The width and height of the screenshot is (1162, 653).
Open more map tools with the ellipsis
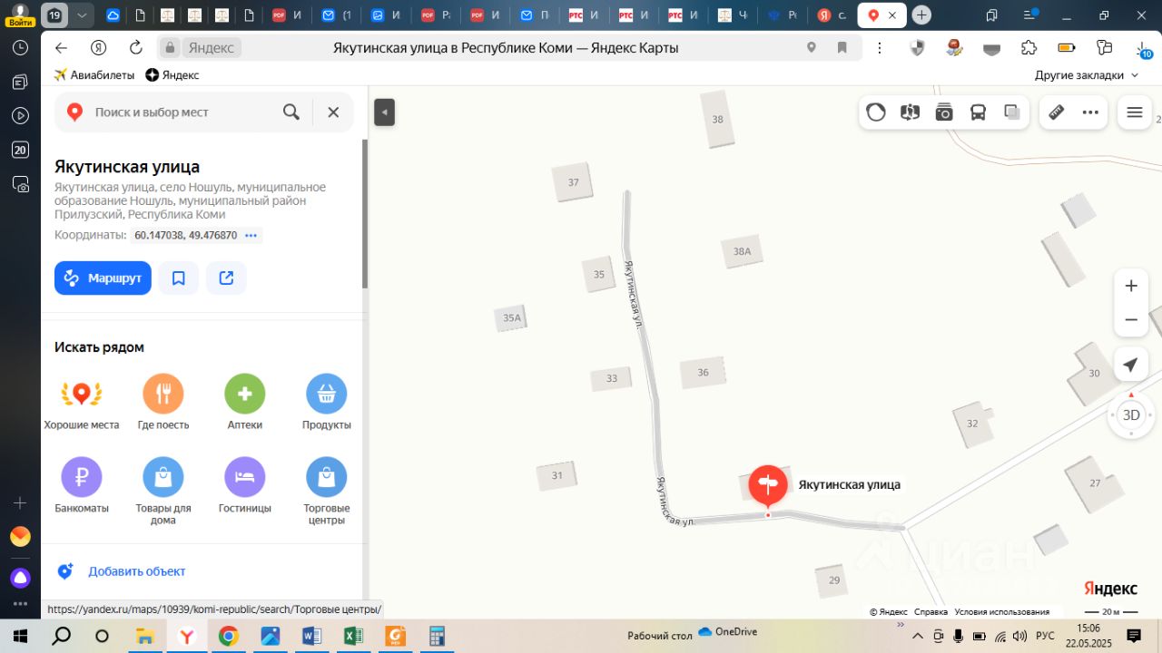point(1090,112)
